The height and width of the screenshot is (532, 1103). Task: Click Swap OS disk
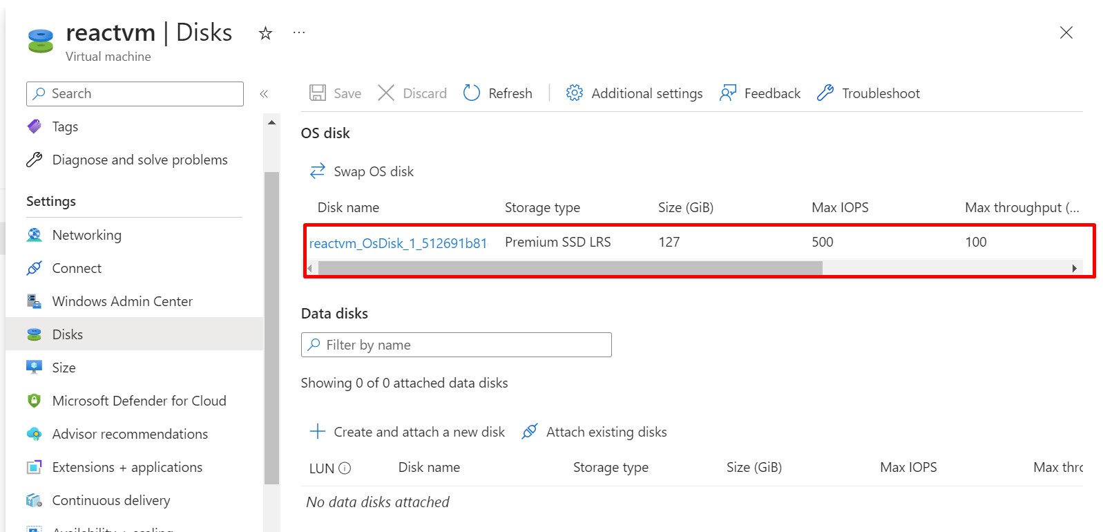tap(362, 171)
